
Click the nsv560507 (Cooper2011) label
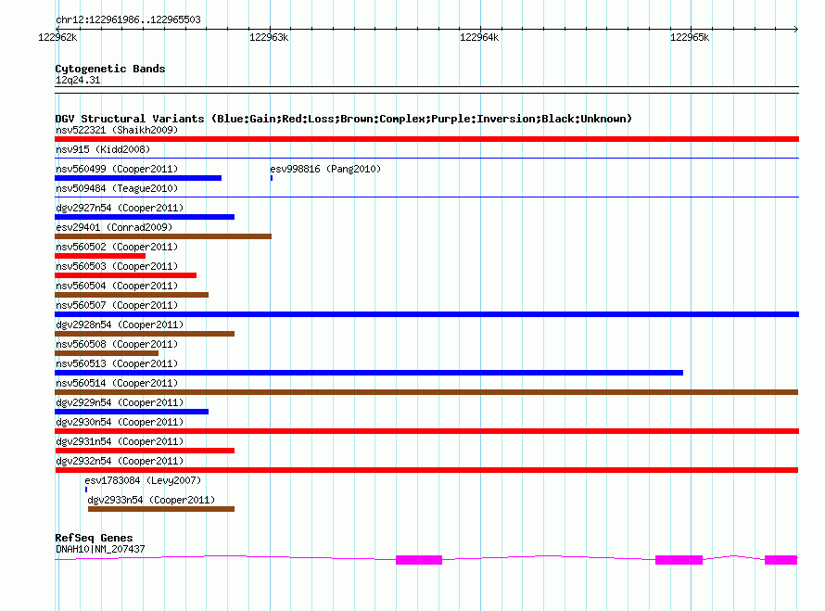click(x=117, y=305)
